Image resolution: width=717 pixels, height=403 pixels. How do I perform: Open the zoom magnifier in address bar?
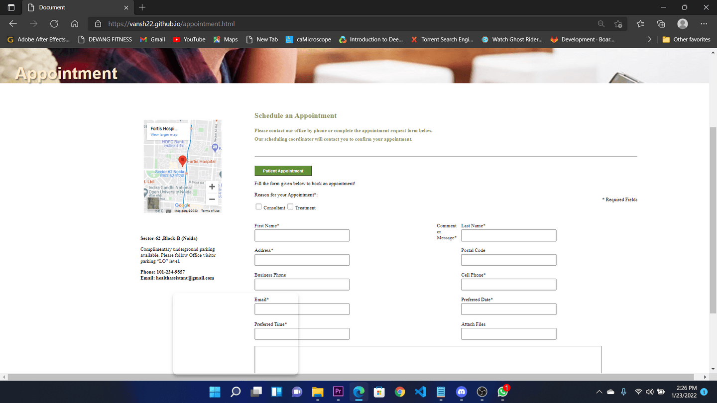(x=601, y=23)
